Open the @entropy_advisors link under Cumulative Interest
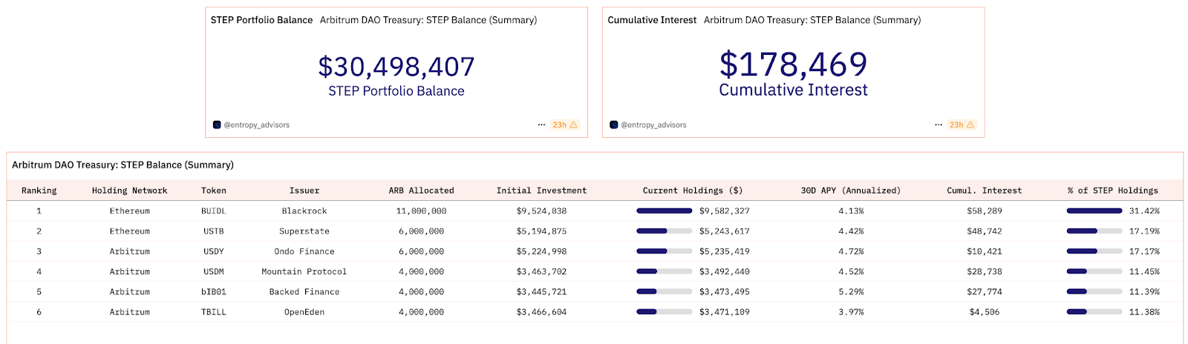This screenshot has height=344, width=1188. pos(653,125)
